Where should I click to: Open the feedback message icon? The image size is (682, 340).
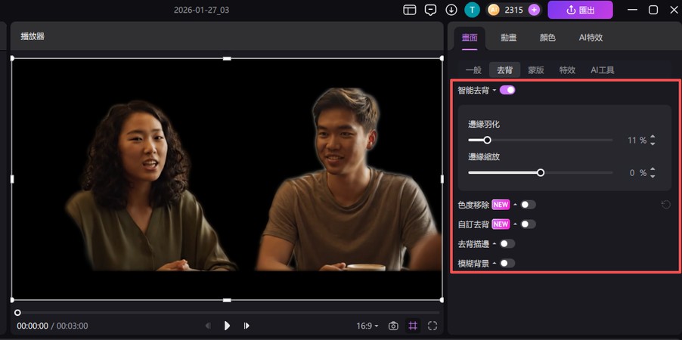point(431,10)
